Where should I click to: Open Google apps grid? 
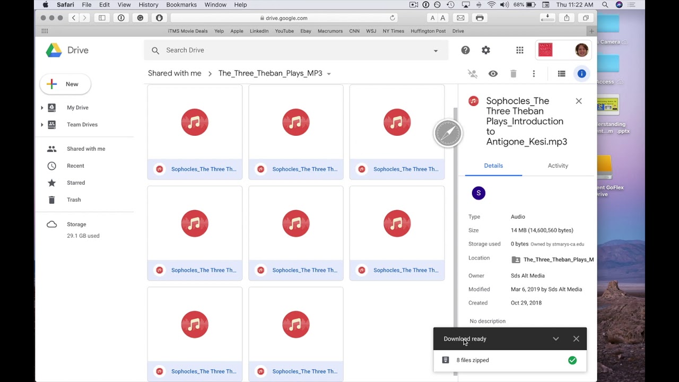click(x=520, y=50)
